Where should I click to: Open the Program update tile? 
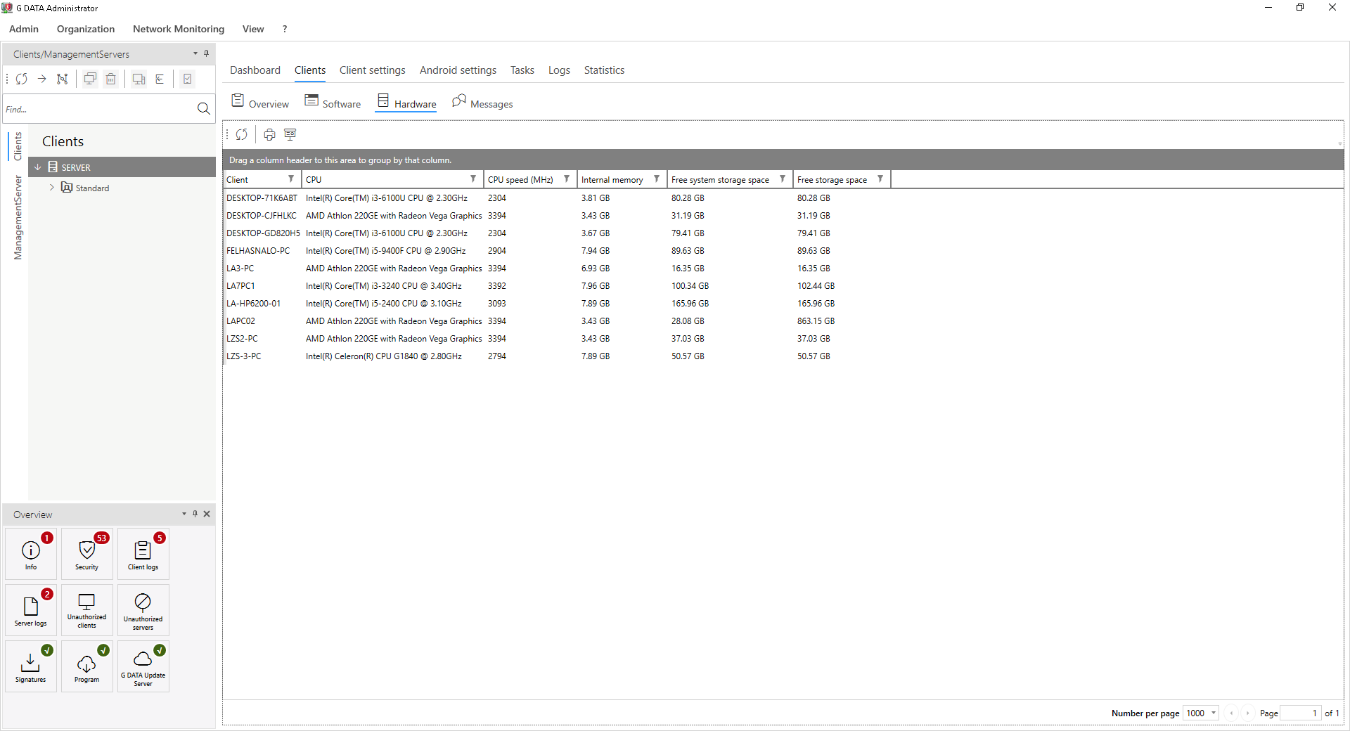tap(87, 666)
